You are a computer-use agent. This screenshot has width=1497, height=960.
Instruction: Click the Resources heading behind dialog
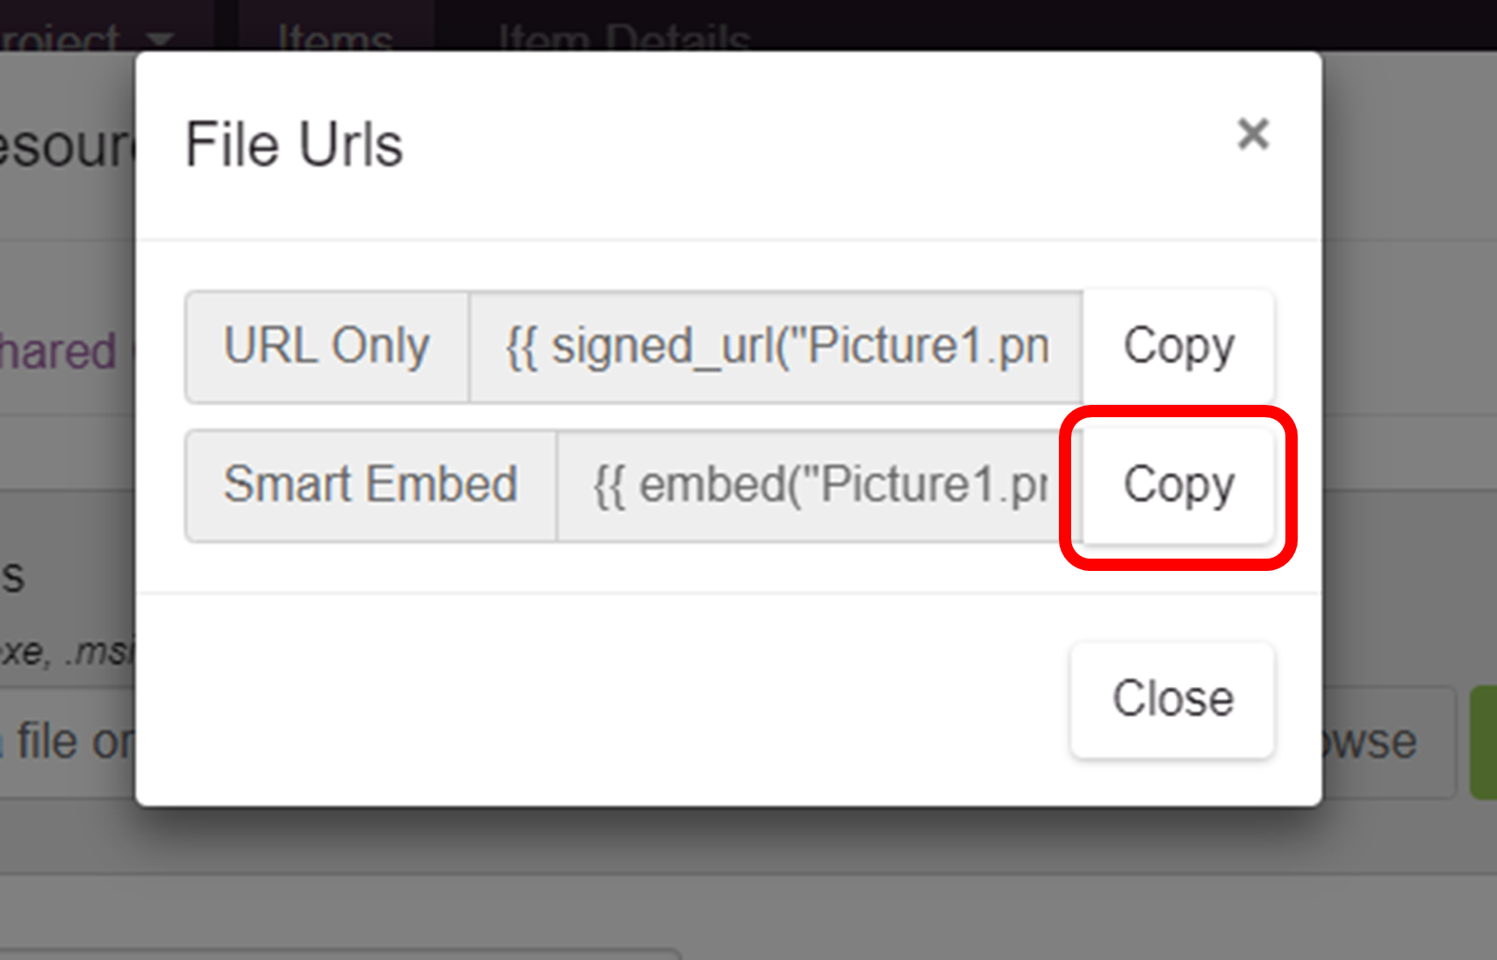[x=68, y=146]
